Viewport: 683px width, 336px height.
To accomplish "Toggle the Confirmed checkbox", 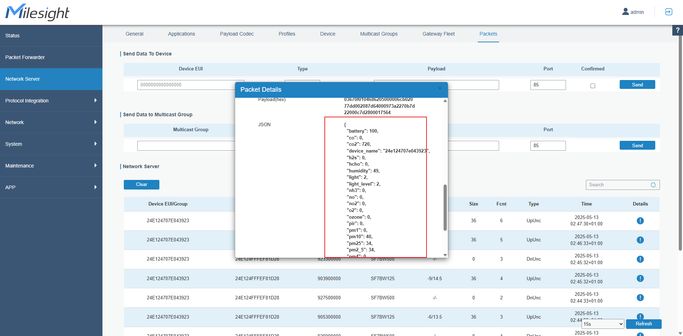I will 593,86.
